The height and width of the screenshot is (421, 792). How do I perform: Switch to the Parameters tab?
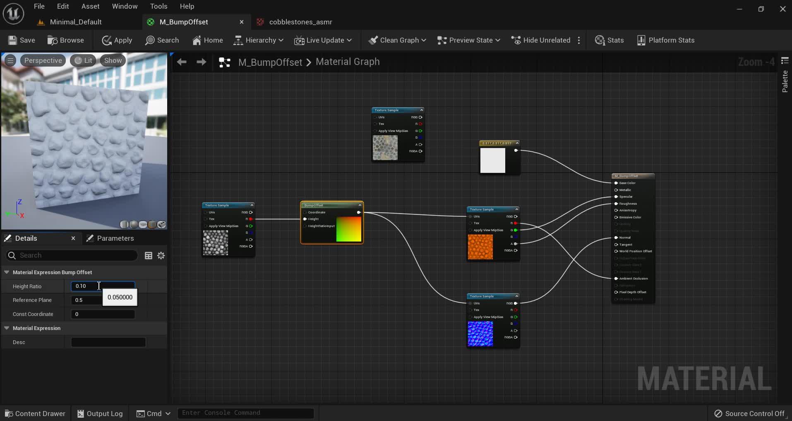tap(110, 238)
